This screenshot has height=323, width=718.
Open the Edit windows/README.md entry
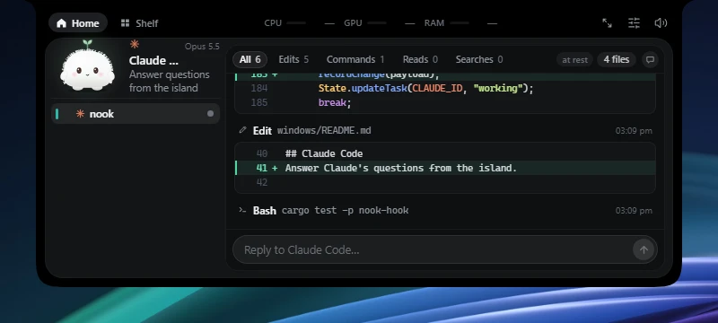pyautogui.click(x=445, y=131)
